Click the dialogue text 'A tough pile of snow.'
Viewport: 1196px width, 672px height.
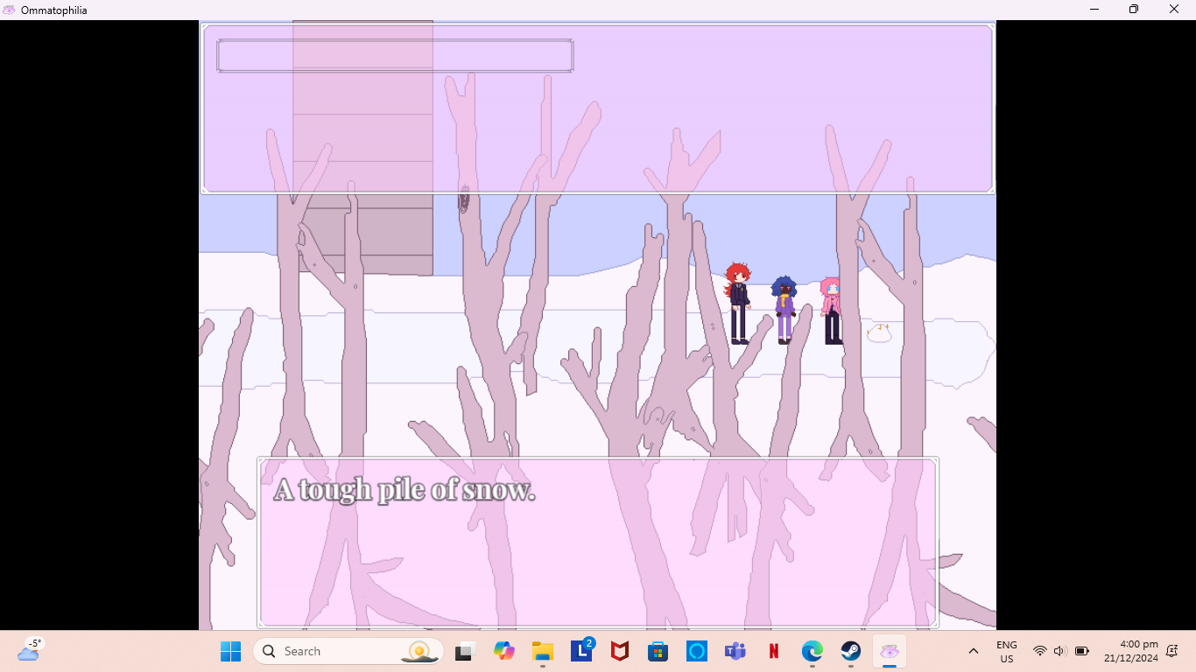click(x=404, y=490)
